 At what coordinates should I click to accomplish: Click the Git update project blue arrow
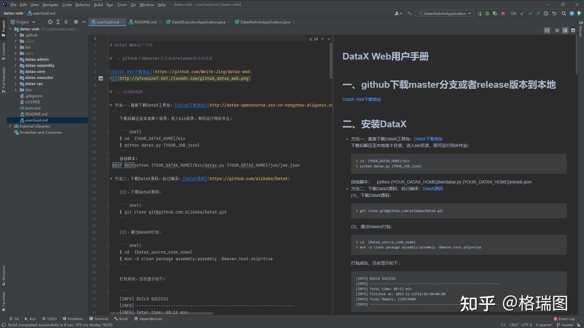pyautogui.click(x=522, y=13)
